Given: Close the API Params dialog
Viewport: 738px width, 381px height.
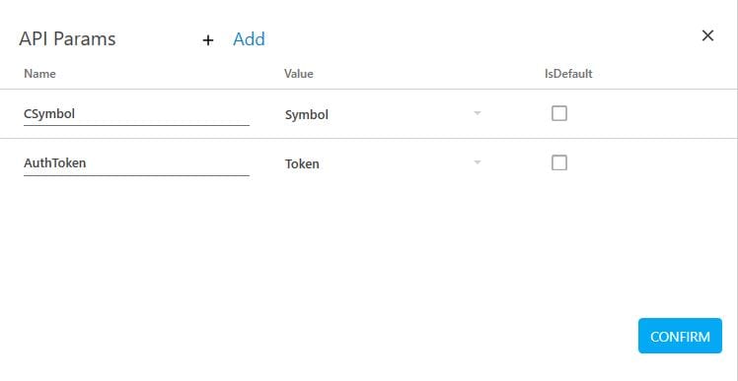Looking at the screenshot, I should [707, 35].
